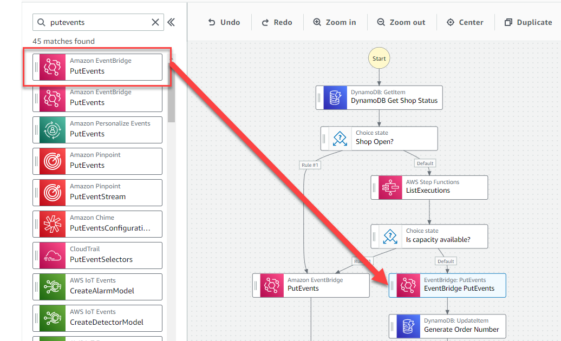Grab drag handle of Shop Open? state

pyautogui.click(x=324, y=139)
